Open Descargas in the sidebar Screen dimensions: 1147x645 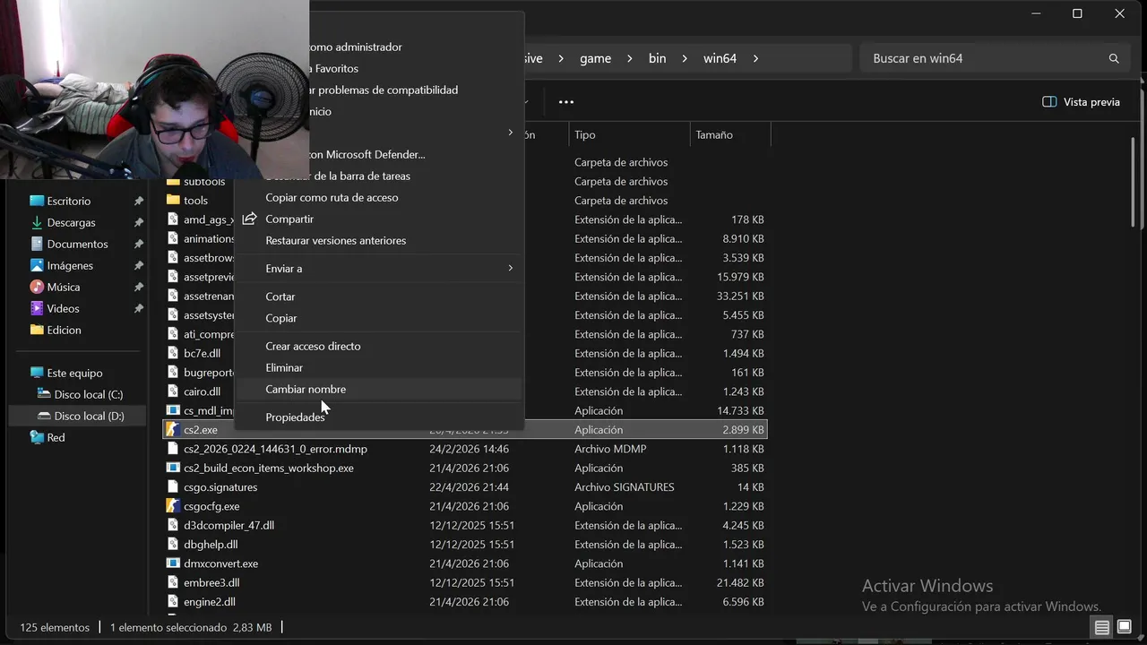coord(71,222)
